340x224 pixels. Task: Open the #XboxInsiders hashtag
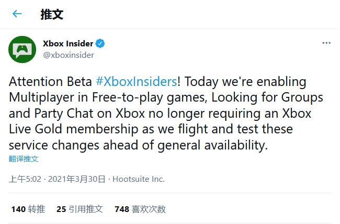point(137,82)
